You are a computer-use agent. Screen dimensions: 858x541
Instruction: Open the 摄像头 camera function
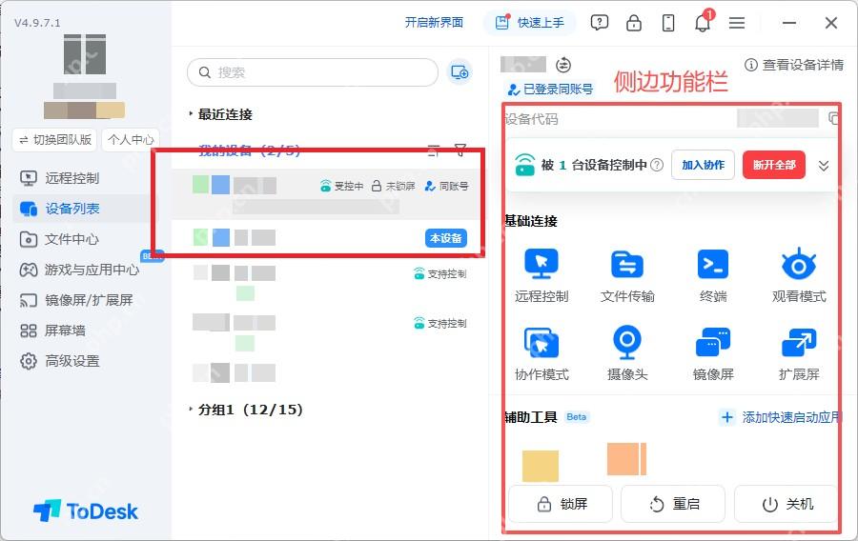[x=627, y=343]
